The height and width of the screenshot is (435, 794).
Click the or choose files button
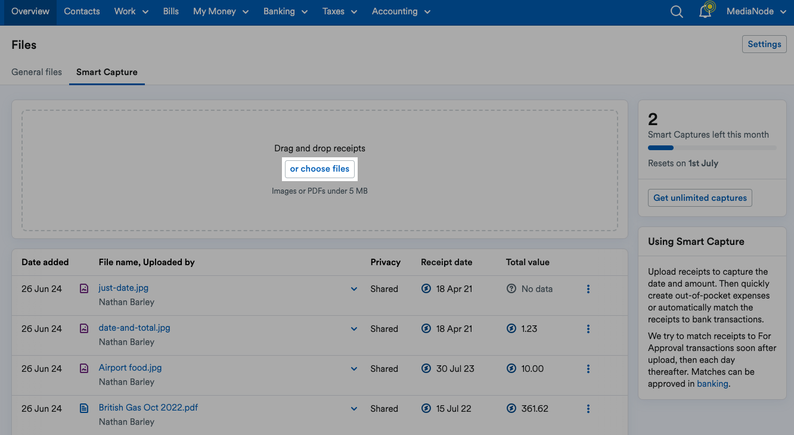tap(320, 169)
